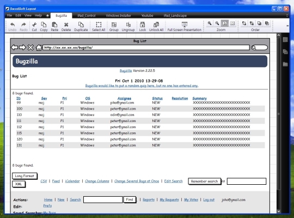Click the Remember search name field
294x218 pixels.
coord(247,181)
